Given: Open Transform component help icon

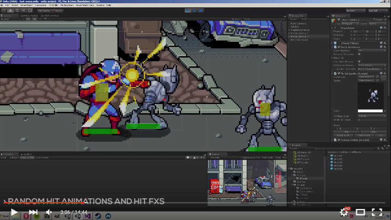Looking at the screenshot, I should pyautogui.click(x=381, y=28).
